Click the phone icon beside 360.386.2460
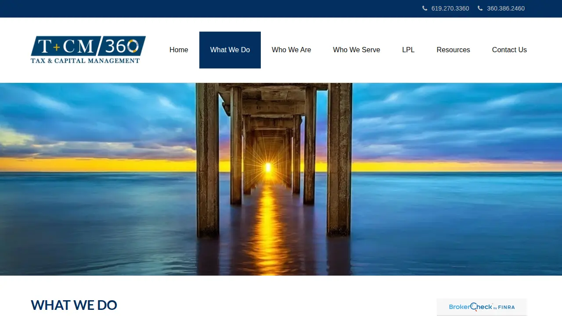The image size is (562, 316). (480, 8)
